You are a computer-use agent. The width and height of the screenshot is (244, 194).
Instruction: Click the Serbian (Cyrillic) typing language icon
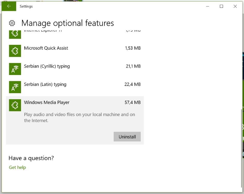click(15, 69)
